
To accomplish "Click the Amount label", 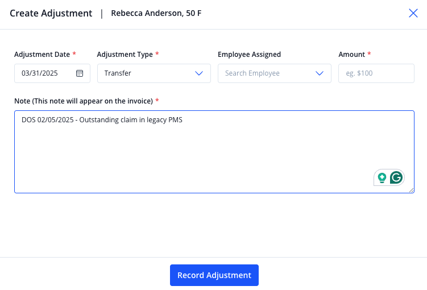I will click(351, 55).
